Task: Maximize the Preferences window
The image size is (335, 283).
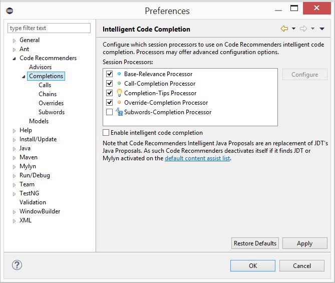Action: [294, 9]
